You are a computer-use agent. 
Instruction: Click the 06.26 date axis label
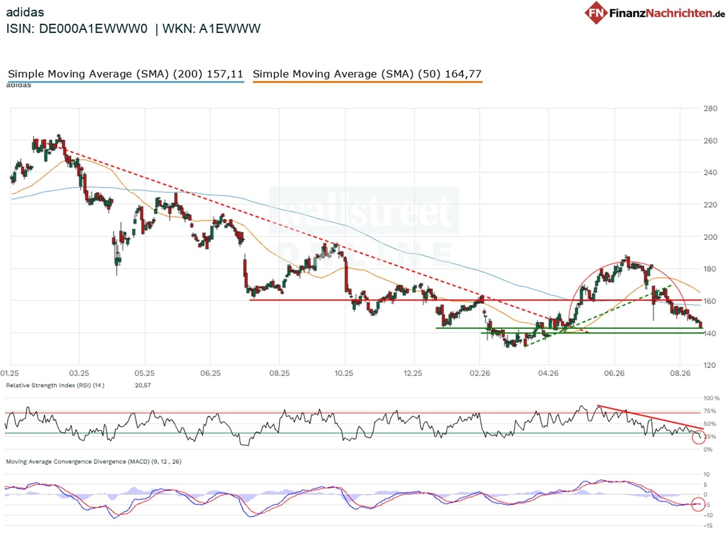coord(614,373)
